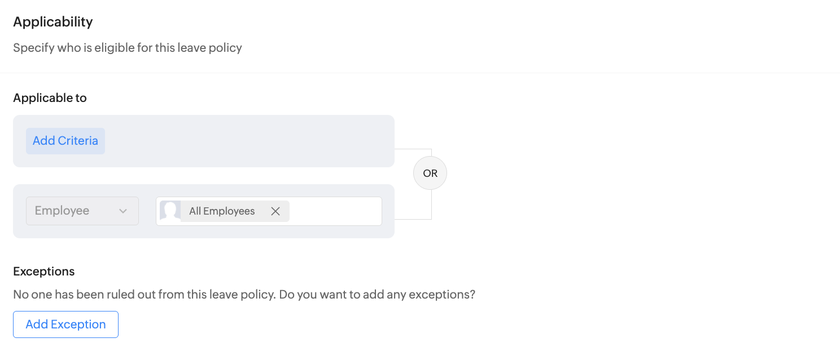Click the divider line below Applicability description

tap(420, 73)
